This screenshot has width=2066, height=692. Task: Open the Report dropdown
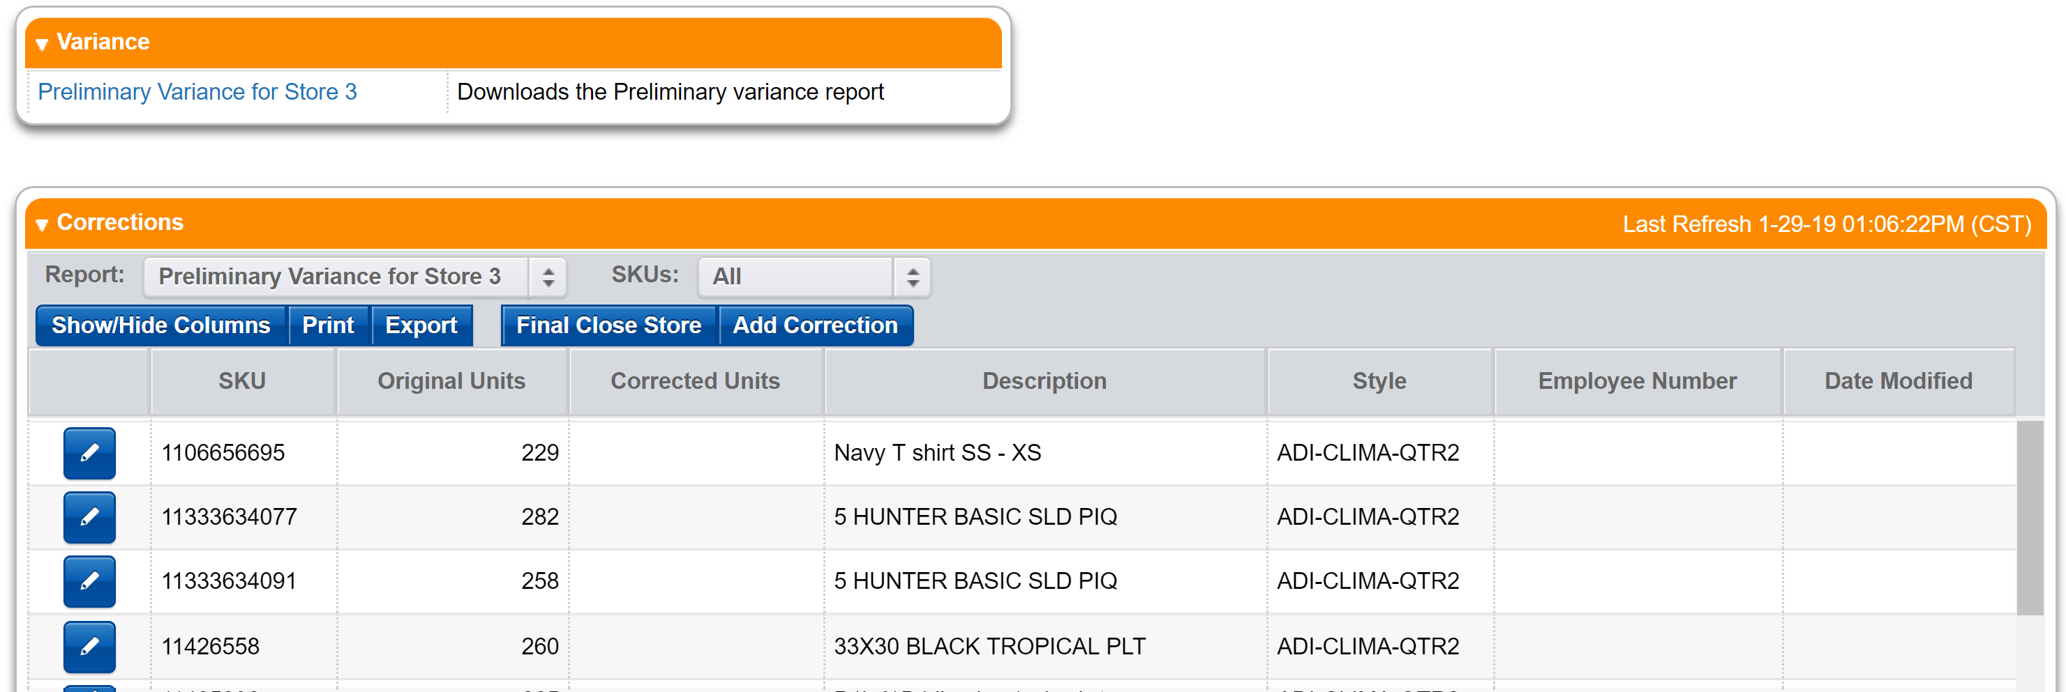pos(355,277)
